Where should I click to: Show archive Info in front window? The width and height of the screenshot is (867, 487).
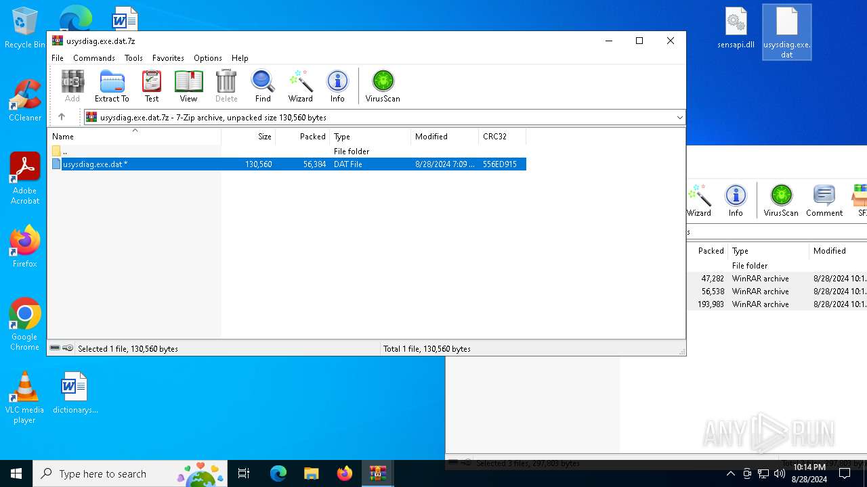pyautogui.click(x=337, y=87)
